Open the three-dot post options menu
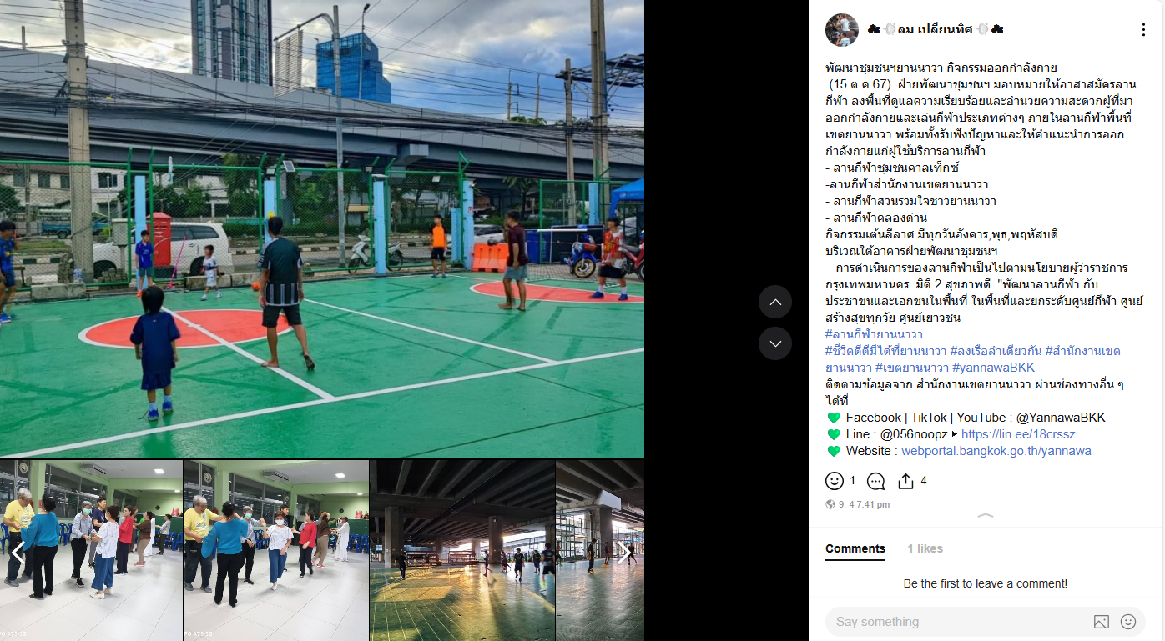 (x=1143, y=30)
